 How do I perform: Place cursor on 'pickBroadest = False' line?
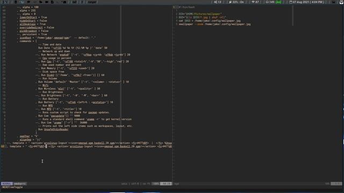tap(33, 31)
